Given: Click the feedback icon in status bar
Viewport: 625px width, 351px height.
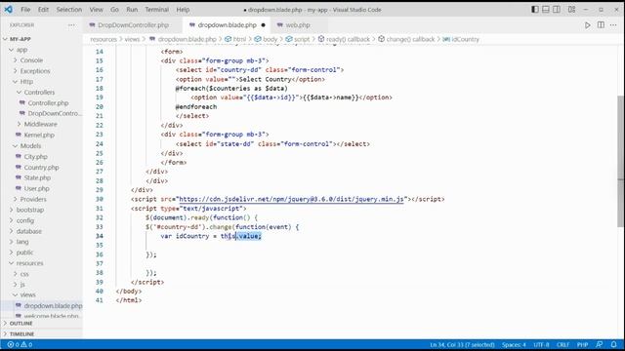Looking at the screenshot, I should click(599, 344).
